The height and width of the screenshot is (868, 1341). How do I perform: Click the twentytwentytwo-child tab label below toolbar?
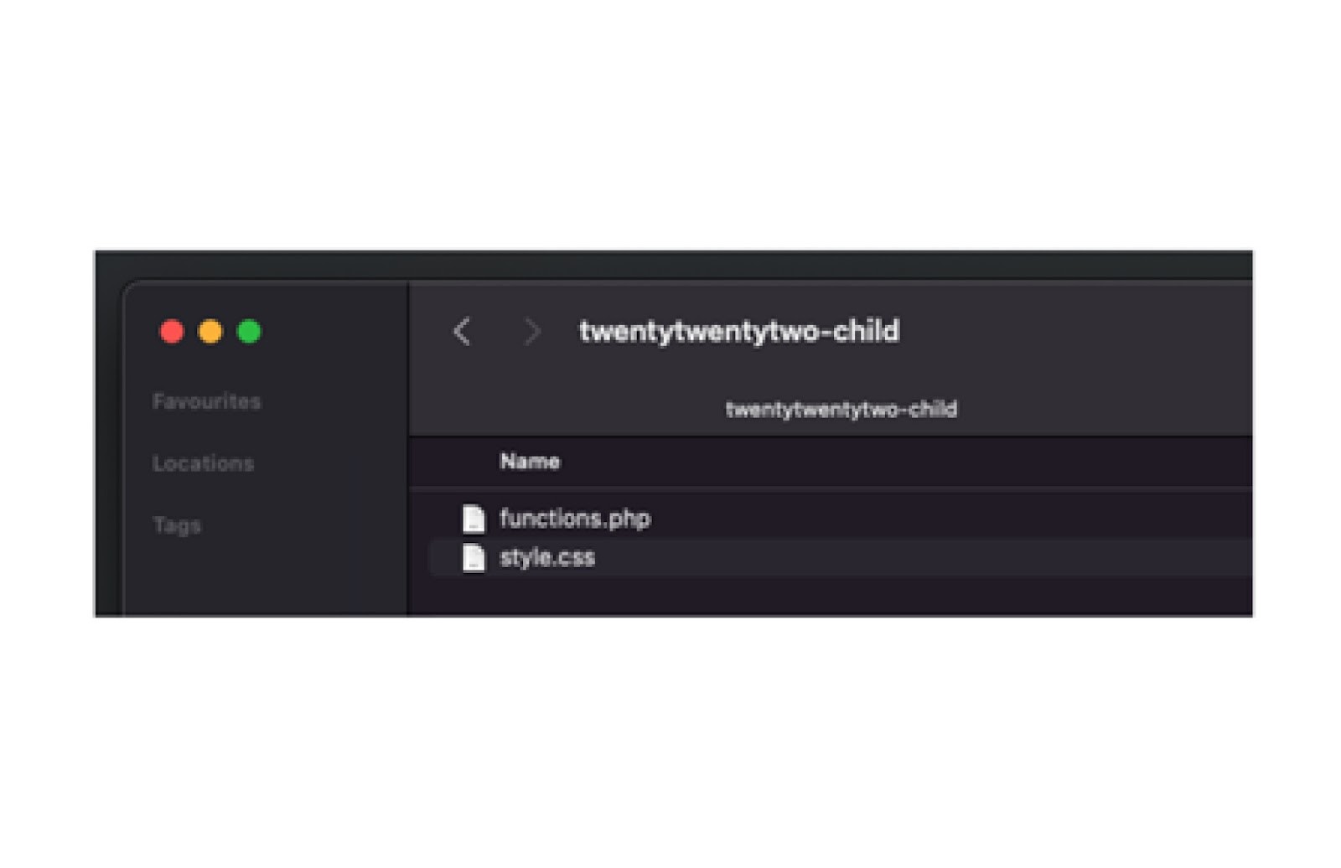click(841, 410)
